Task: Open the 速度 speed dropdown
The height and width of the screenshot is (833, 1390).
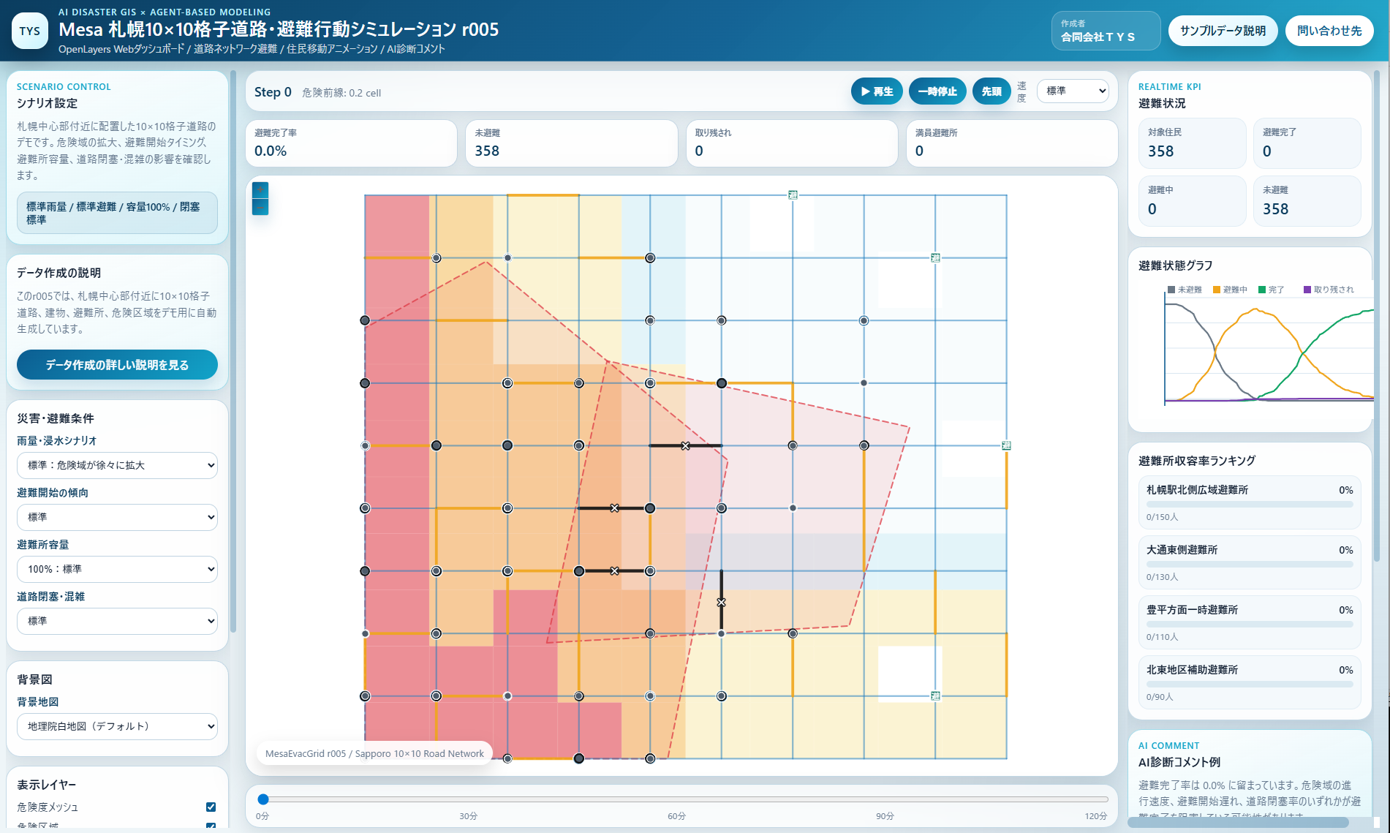Action: (1073, 91)
